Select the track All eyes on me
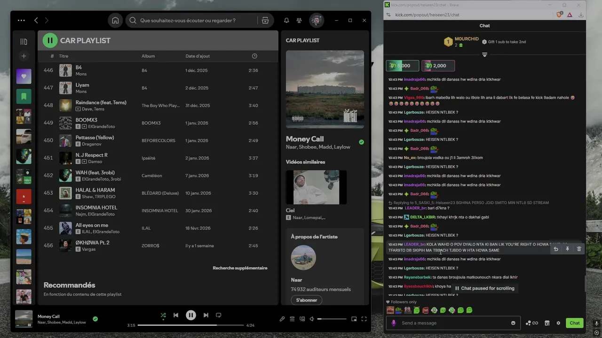The width and height of the screenshot is (602, 338). click(x=158, y=228)
